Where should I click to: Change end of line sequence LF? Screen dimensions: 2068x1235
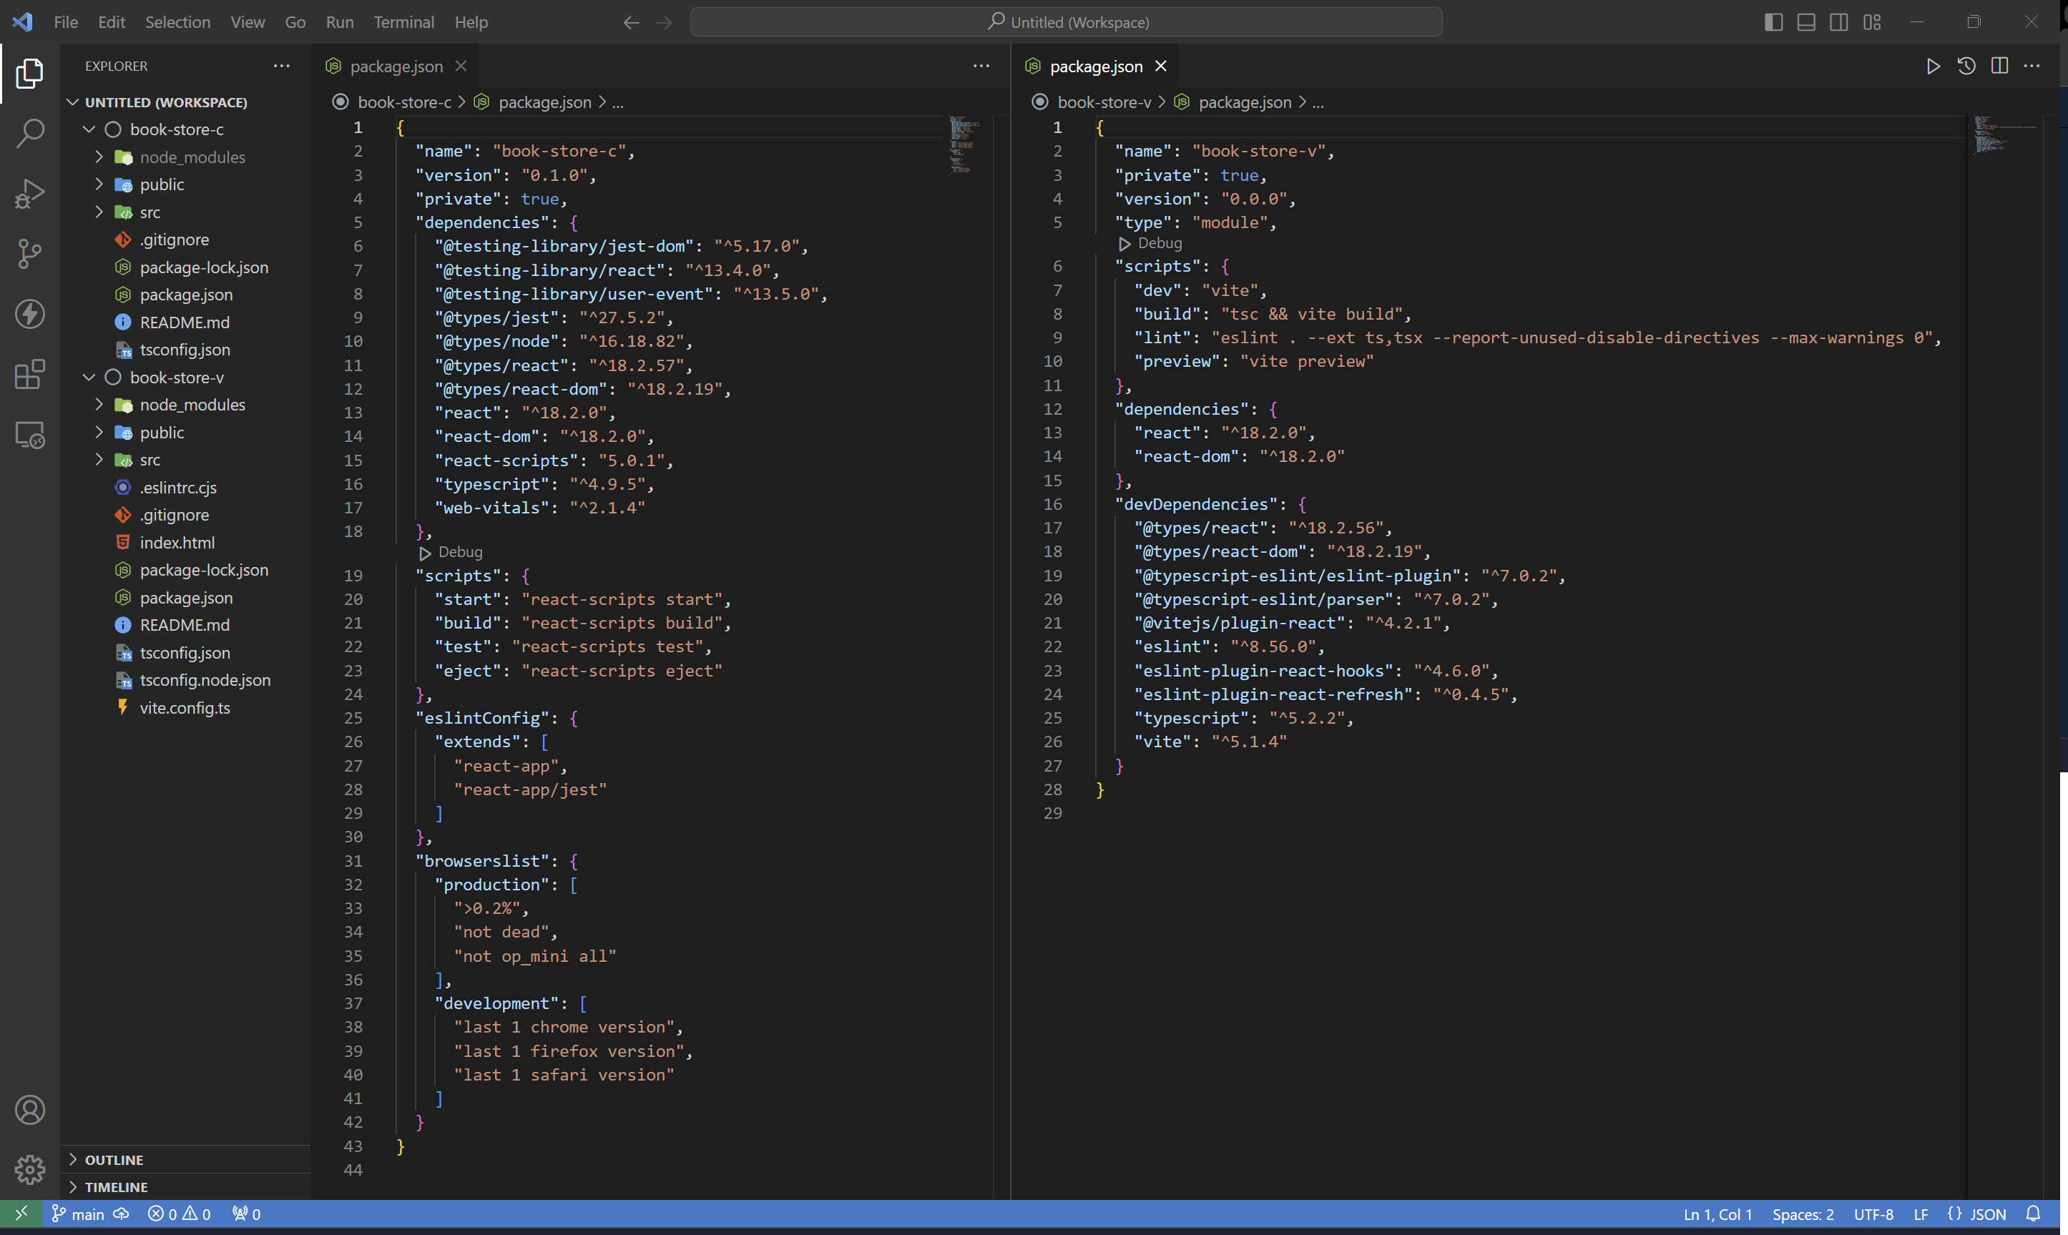tap(1920, 1214)
